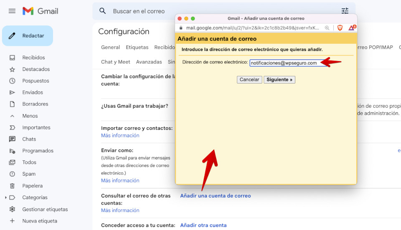This screenshot has width=401, height=230.
Task: Minimize the popup with yellow button
Action: pos(186,18)
